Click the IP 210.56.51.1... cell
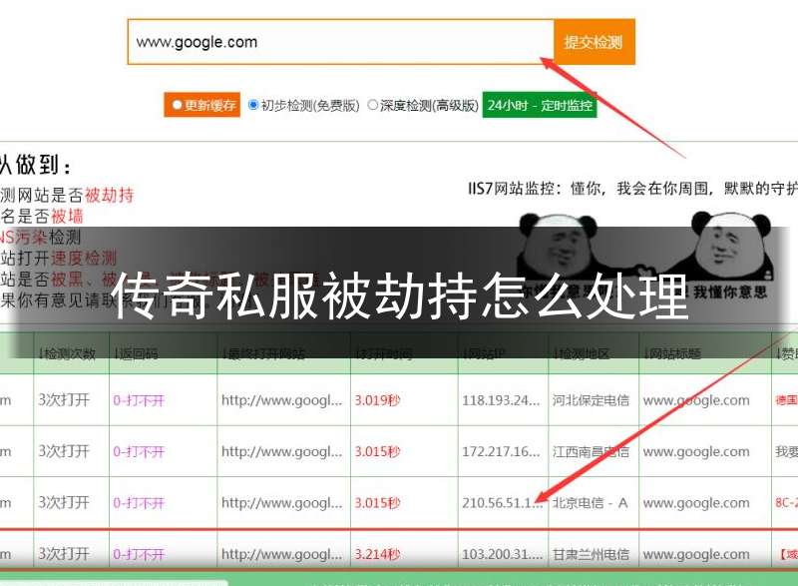Image resolution: width=798 pixels, height=586 pixels. [x=502, y=502]
